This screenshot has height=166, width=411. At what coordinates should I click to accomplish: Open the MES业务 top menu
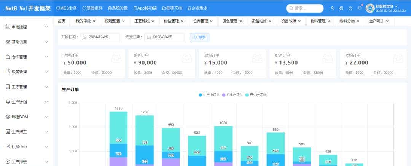click(67, 8)
